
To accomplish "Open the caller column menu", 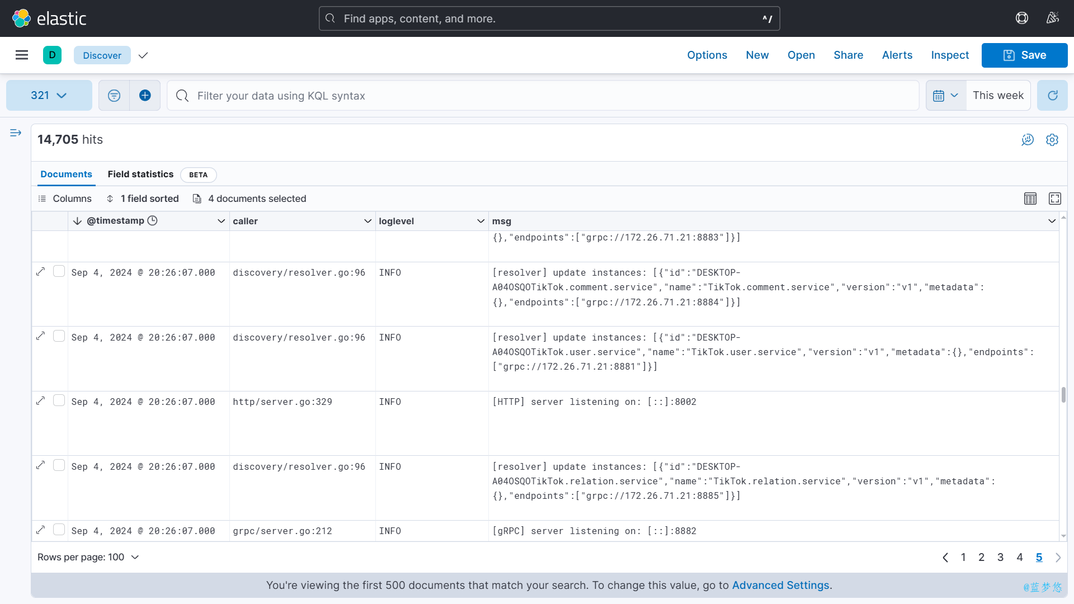I will 368,221.
